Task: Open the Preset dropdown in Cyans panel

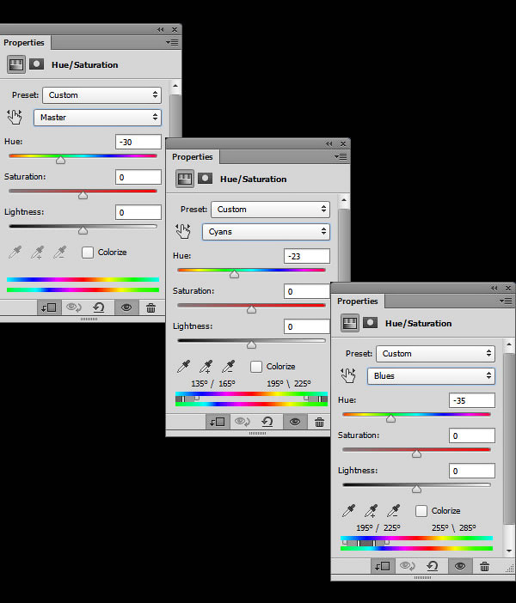Action: point(270,210)
